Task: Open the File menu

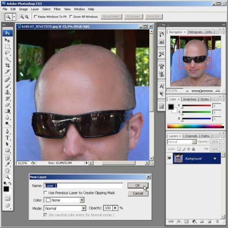Action: coord(5,9)
